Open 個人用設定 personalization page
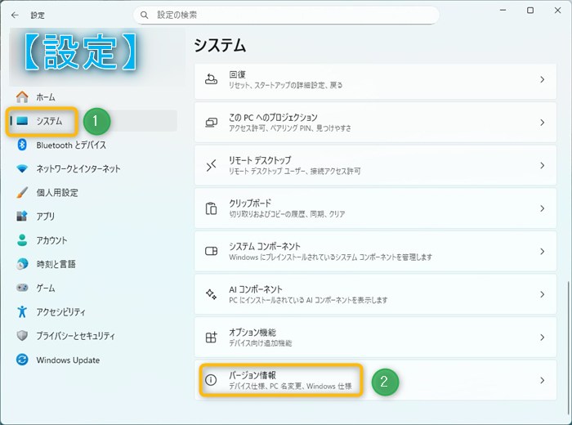The image size is (572, 425). 57,193
